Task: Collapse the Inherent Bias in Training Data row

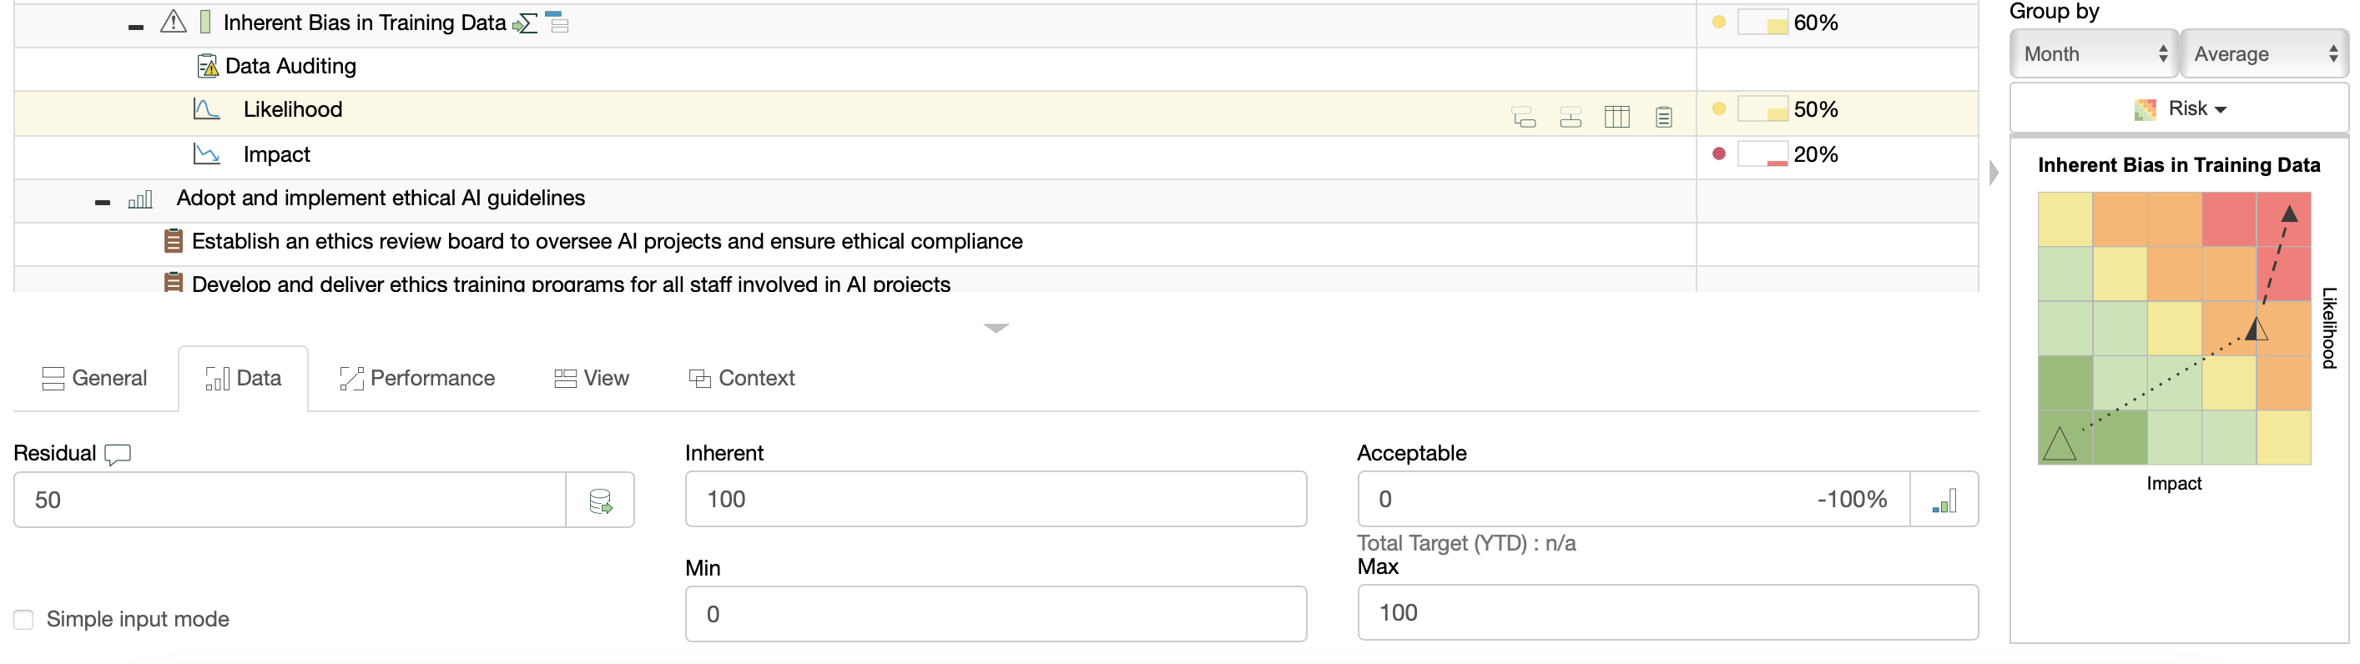Action: (x=135, y=27)
